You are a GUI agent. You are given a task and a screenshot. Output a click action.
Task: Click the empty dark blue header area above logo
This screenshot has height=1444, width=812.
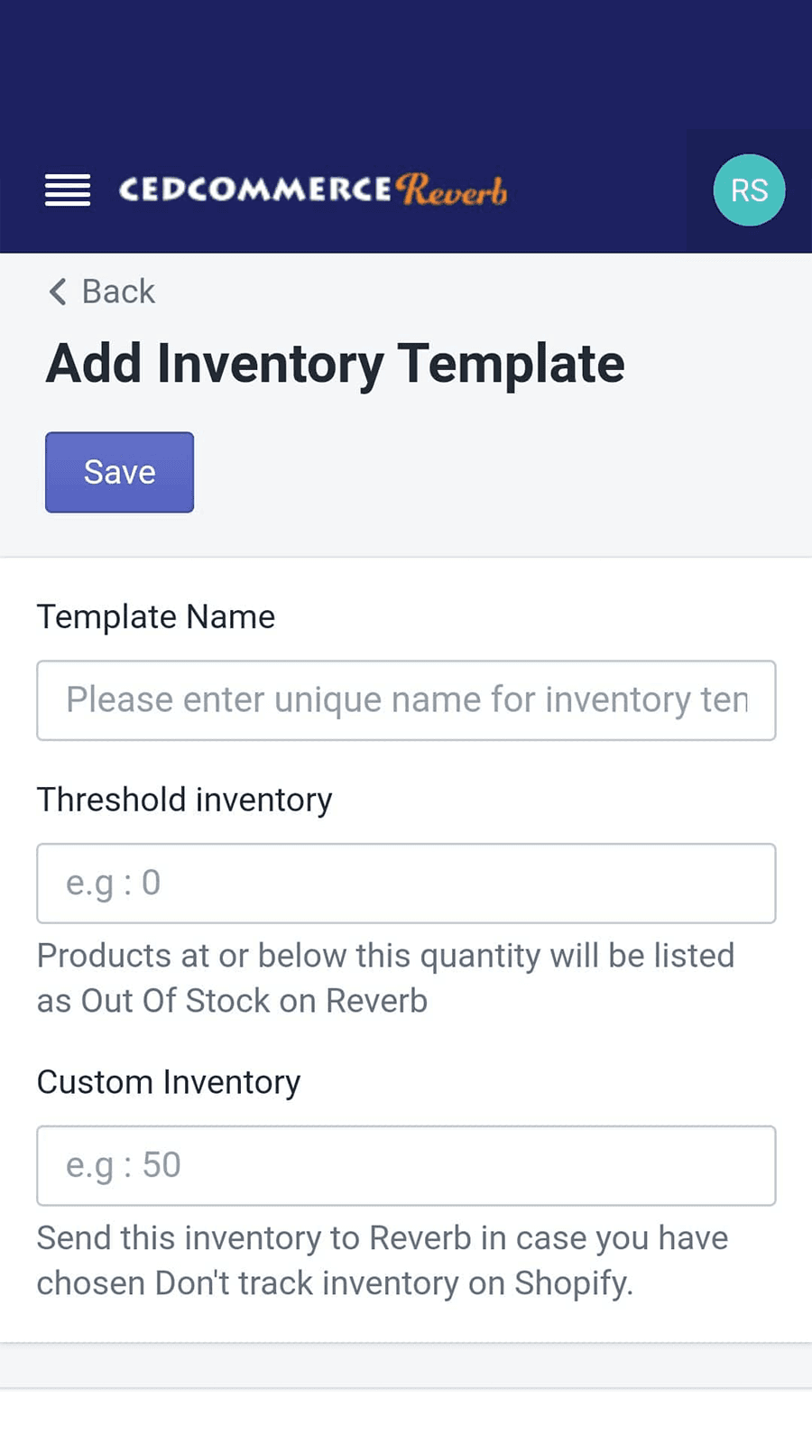click(x=406, y=63)
